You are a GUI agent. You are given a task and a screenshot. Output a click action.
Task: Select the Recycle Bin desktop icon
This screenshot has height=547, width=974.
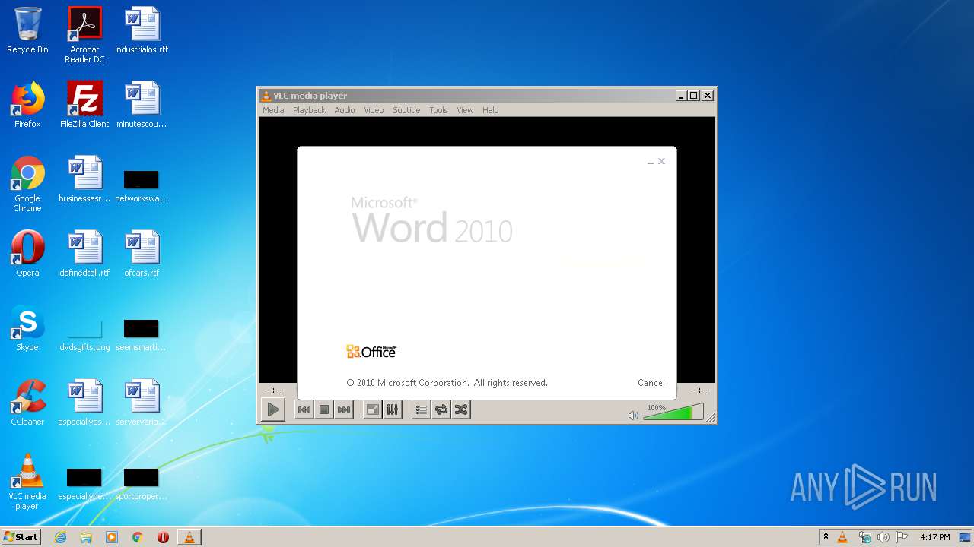pyautogui.click(x=27, y=30)
